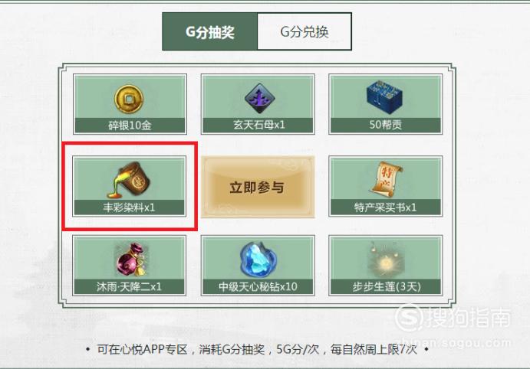This screenshot has width=530, height=369.
Task: Click the 步步生莲(3天) label
Action: coord(386,286)
